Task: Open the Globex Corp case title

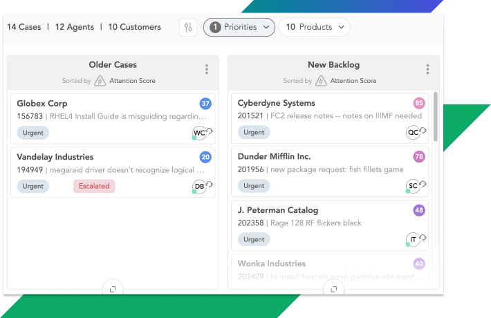Action: (x=42, y=104)
